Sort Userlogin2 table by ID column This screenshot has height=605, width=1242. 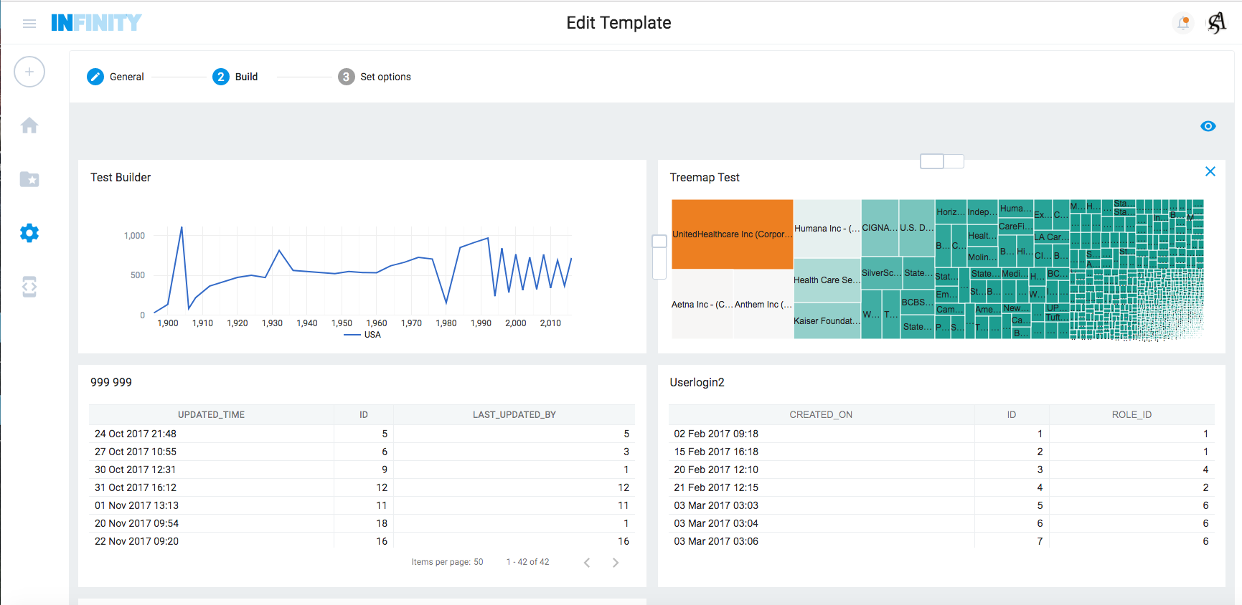[1012, 415]
